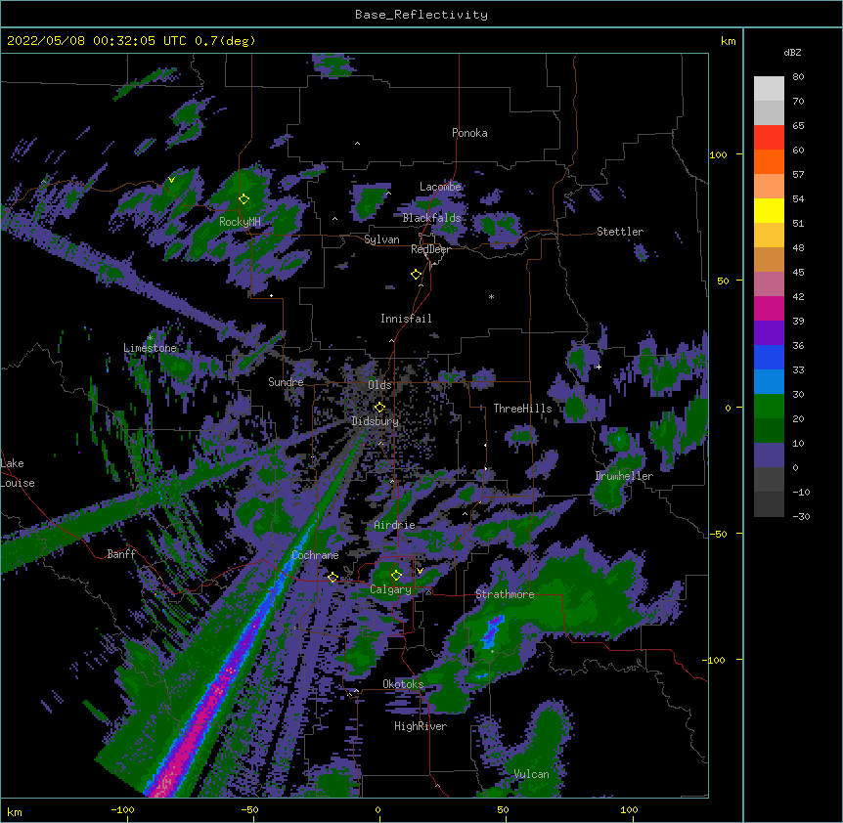Image resolution: width=843 pixels, height=823 pixels.
Task: Click the 0 tick on right axis
Action: point(728,409)
